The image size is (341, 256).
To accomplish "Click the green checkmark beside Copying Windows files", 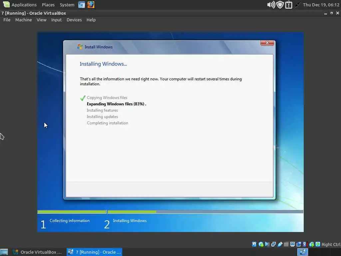I will pyautogui.click(x=83, y=98).
